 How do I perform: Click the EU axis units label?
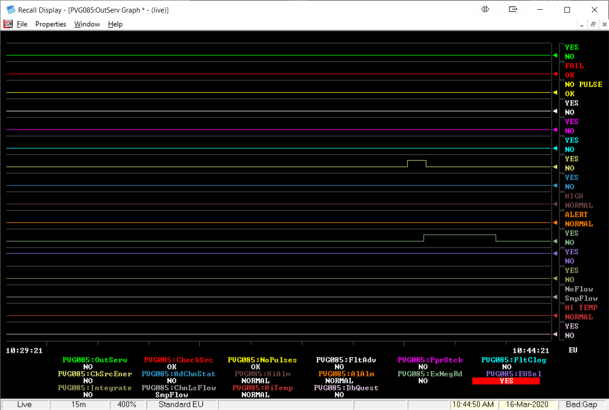coord(573,350)
